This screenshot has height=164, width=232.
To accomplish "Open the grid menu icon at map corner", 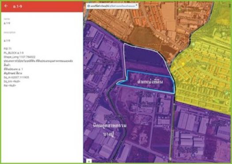I will tap(230, 5).
